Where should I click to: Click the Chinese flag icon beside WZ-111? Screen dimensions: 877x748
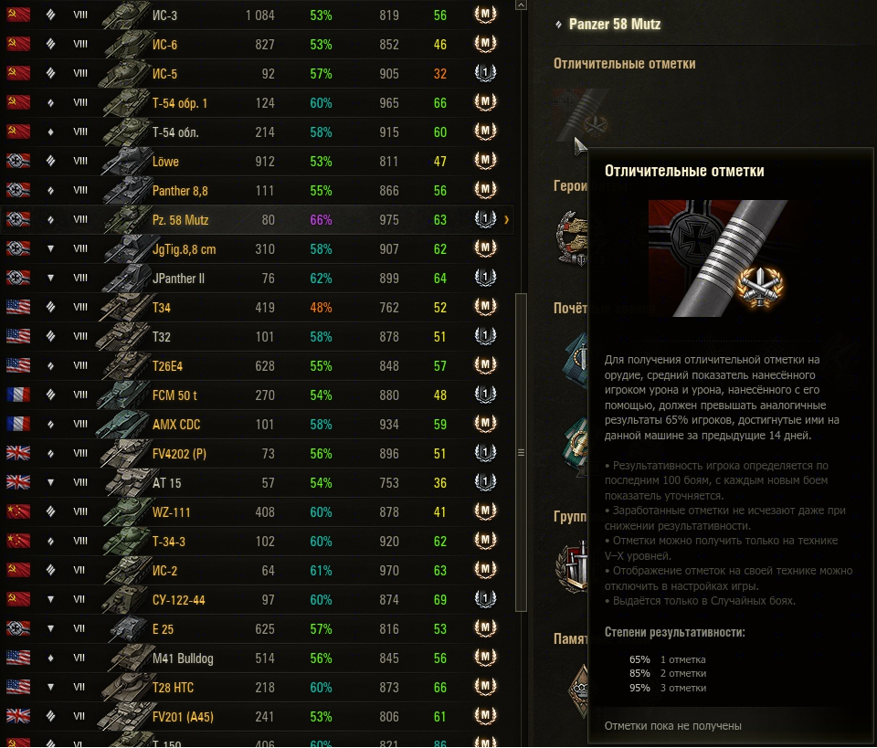coord(18,511)
